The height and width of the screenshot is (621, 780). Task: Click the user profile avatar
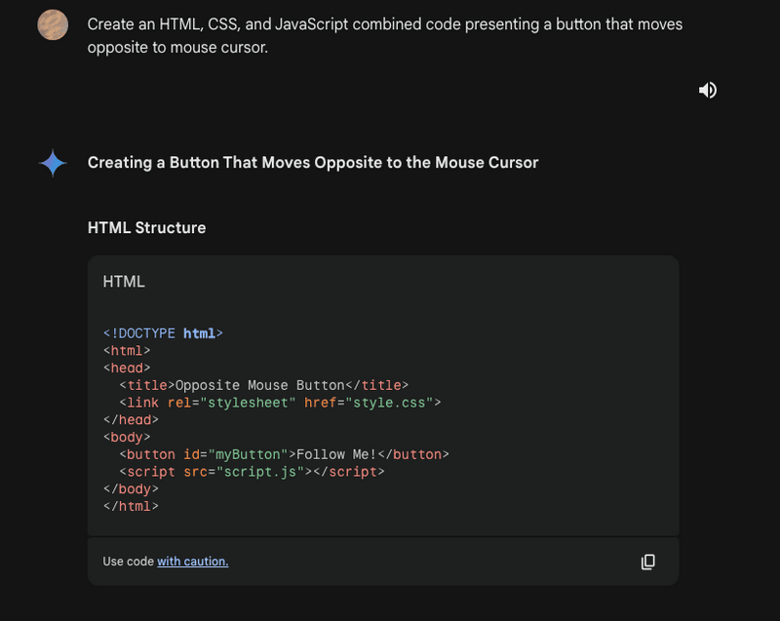click(x=53, y=25)
